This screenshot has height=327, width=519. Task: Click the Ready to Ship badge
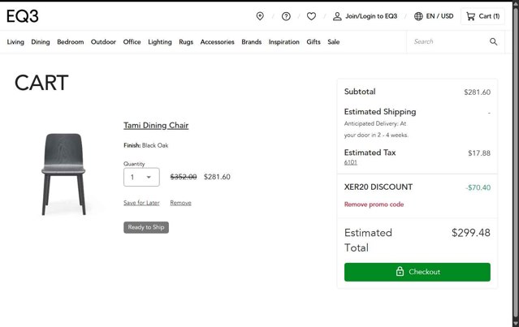[x=146, y=227]
